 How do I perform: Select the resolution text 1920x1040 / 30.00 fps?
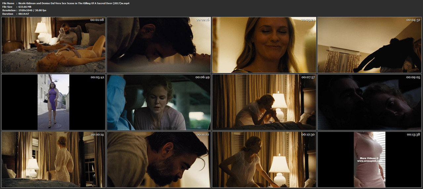[32, 10]
